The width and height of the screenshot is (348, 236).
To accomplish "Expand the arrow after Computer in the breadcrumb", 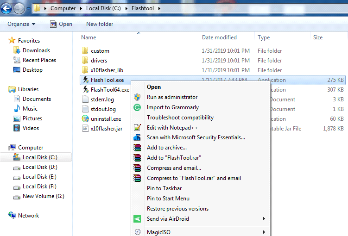I will (x=81, y=9).
